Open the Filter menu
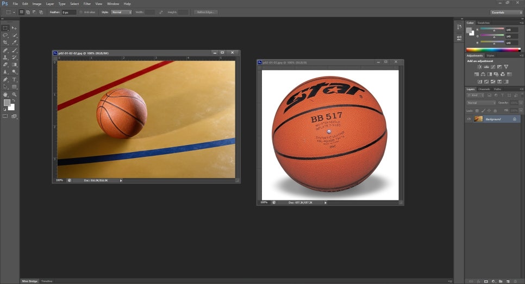 click(x=87, y=4)
